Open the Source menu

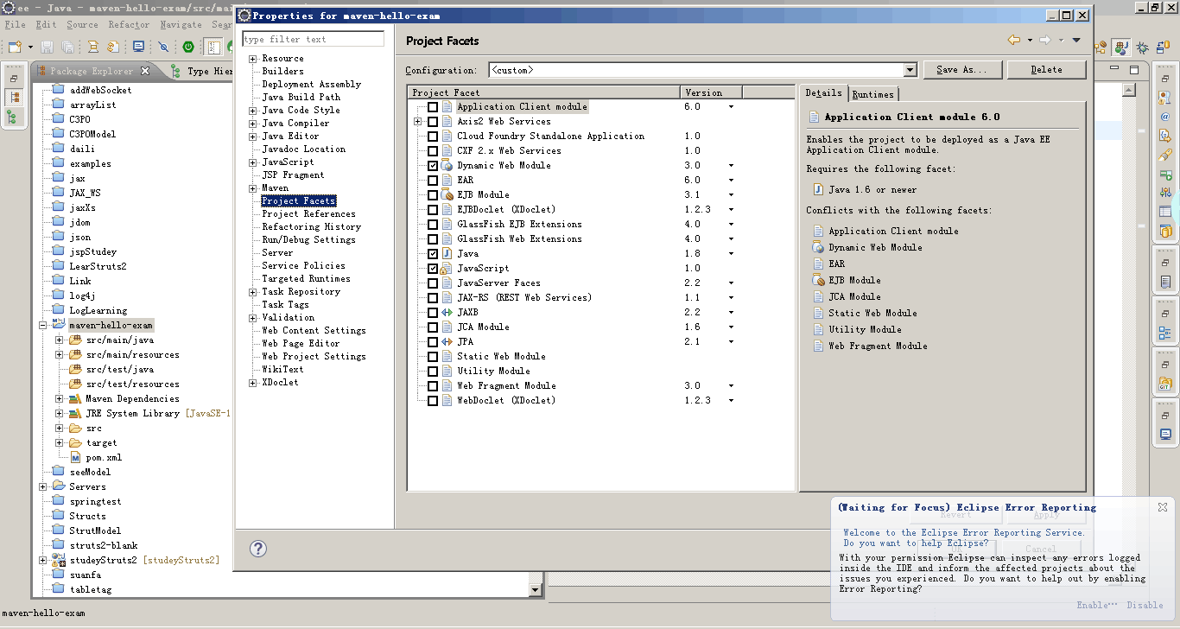pyautogui.click(x=82, y=25)
